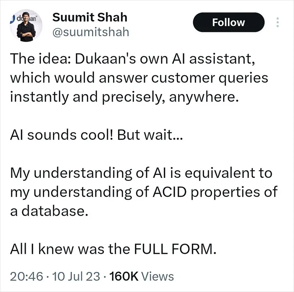Click "instantly and precisely, anywhere." line
Image resolution: width=294 pixels, height=292 pixels.
(124, 97)
